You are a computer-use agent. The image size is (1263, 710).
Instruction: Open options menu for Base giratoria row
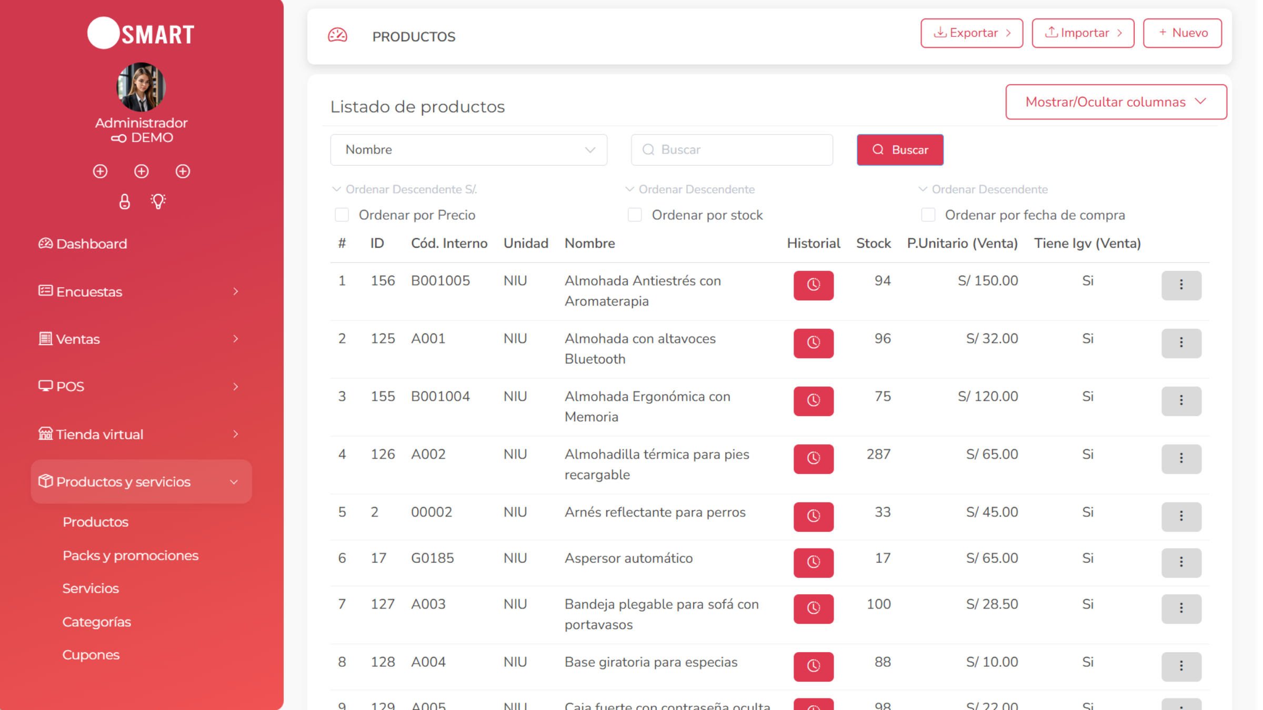pos(1181,666)
